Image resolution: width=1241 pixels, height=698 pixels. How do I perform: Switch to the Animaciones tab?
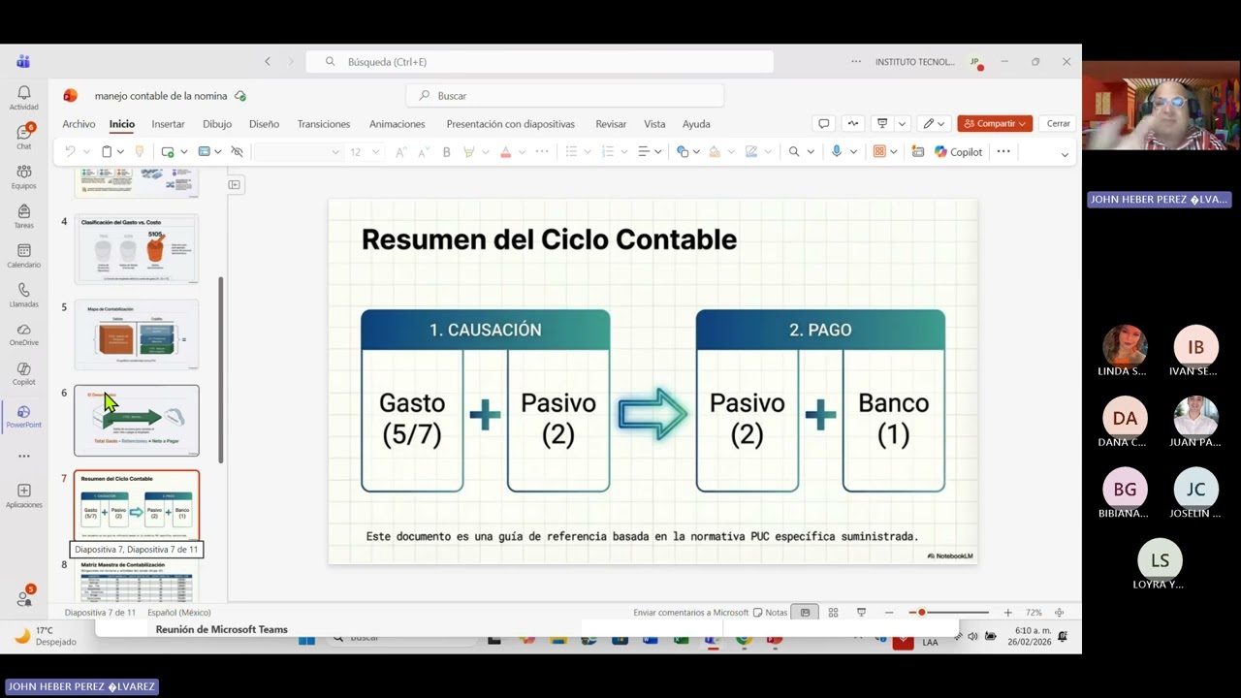[x=398, y=124]
